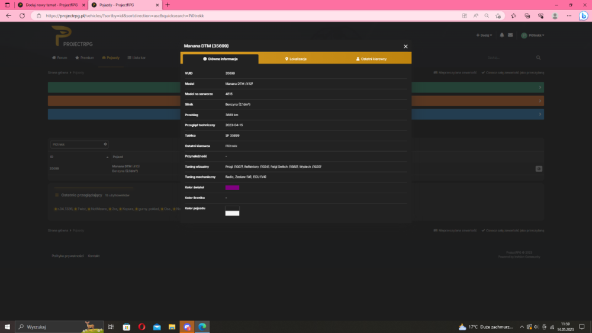The width and height of the screenshot is (592, 333).
Task: Open user Twist profile link
Action: point(82,209)
